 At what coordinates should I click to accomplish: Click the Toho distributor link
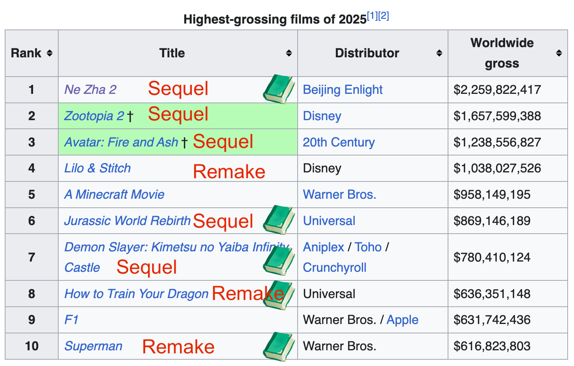coord(368,247)
